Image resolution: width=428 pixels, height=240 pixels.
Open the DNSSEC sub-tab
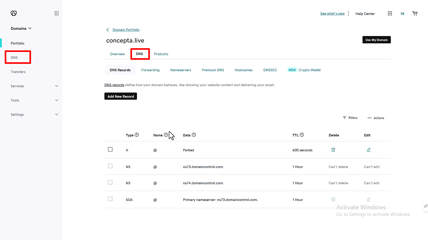270,70
